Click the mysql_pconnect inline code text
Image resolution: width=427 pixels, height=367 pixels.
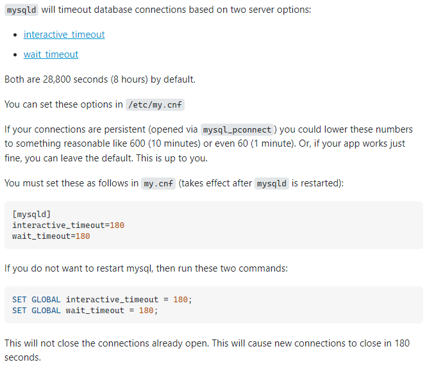[x=237, y=129]
